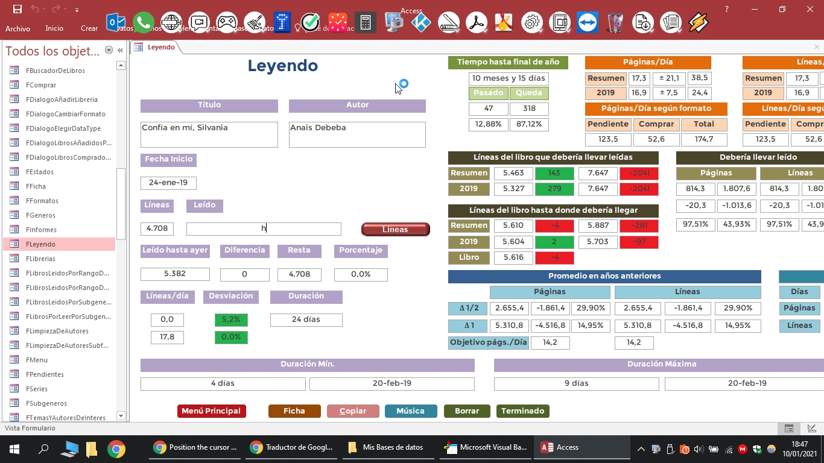This screenshot has height=463, width=824.
Task: Open the video camera chat icon
Action: 199,23
